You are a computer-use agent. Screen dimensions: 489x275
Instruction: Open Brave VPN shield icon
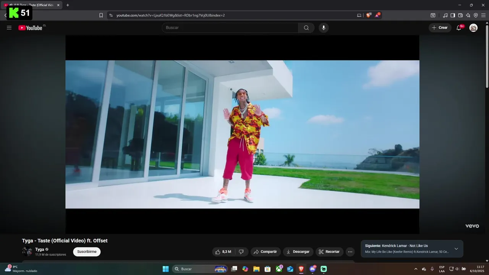[476, 15]
